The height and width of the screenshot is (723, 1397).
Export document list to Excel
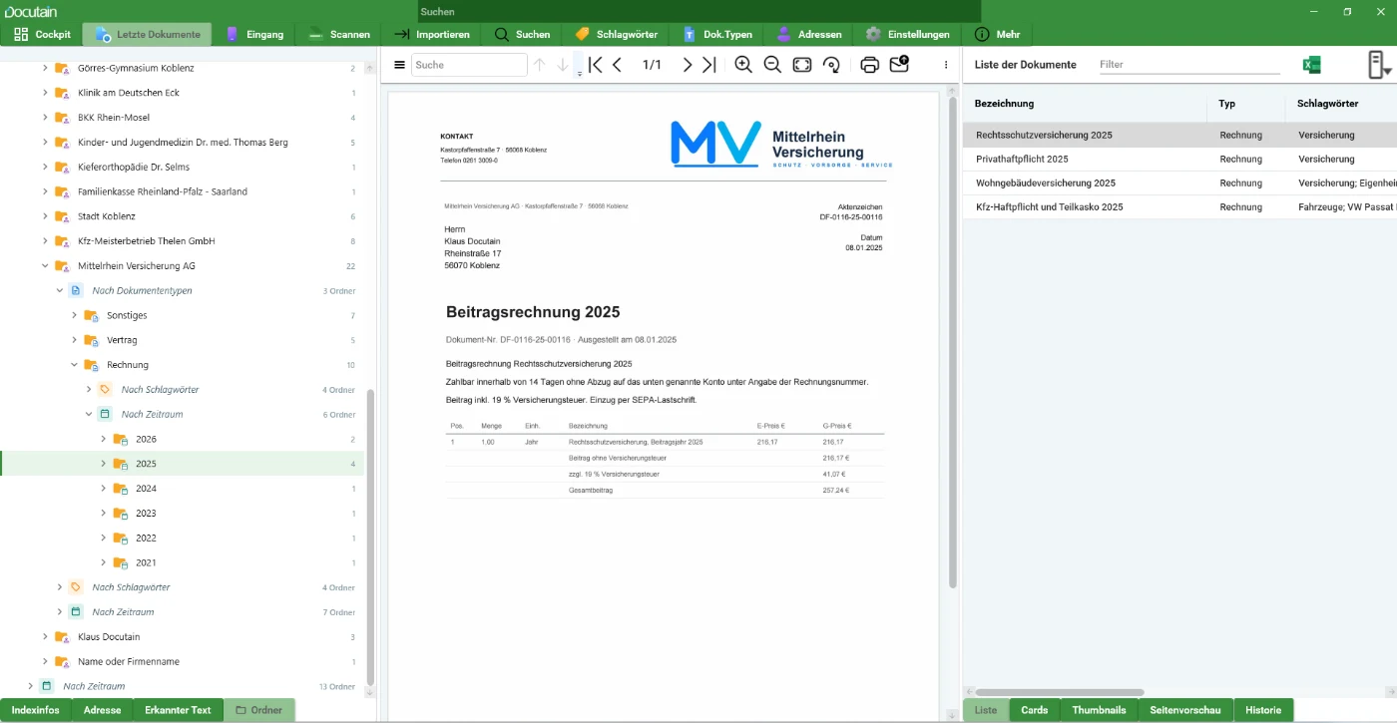pos(1312,65)
